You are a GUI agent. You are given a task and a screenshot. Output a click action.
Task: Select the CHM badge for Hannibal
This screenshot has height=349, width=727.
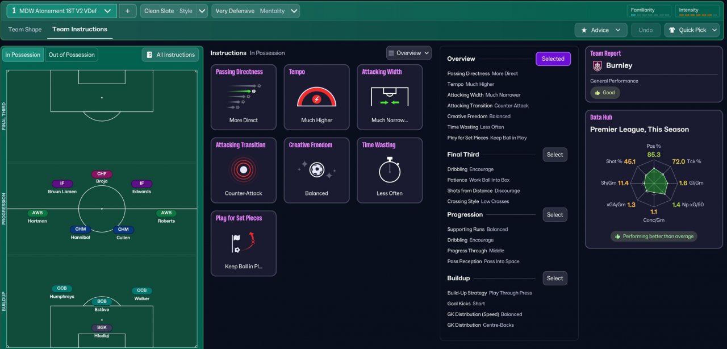[x=80, y=230]
